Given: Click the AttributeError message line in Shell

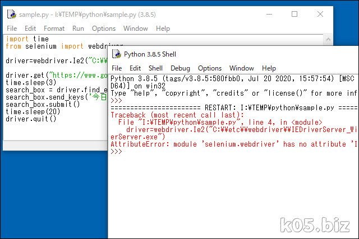Looking at the screenshot, I should point(233,144).
